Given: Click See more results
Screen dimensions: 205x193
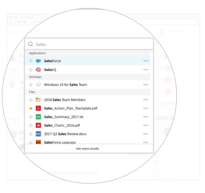Looking at the screenshot, I should (87, 149).
